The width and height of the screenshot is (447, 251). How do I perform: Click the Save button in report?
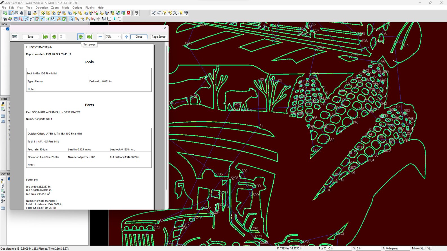point(30,37)
